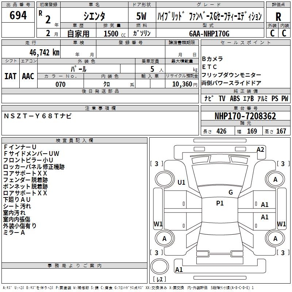
Task: Click inspector note 下廻りAU
Action: click(x=17, y=200)
